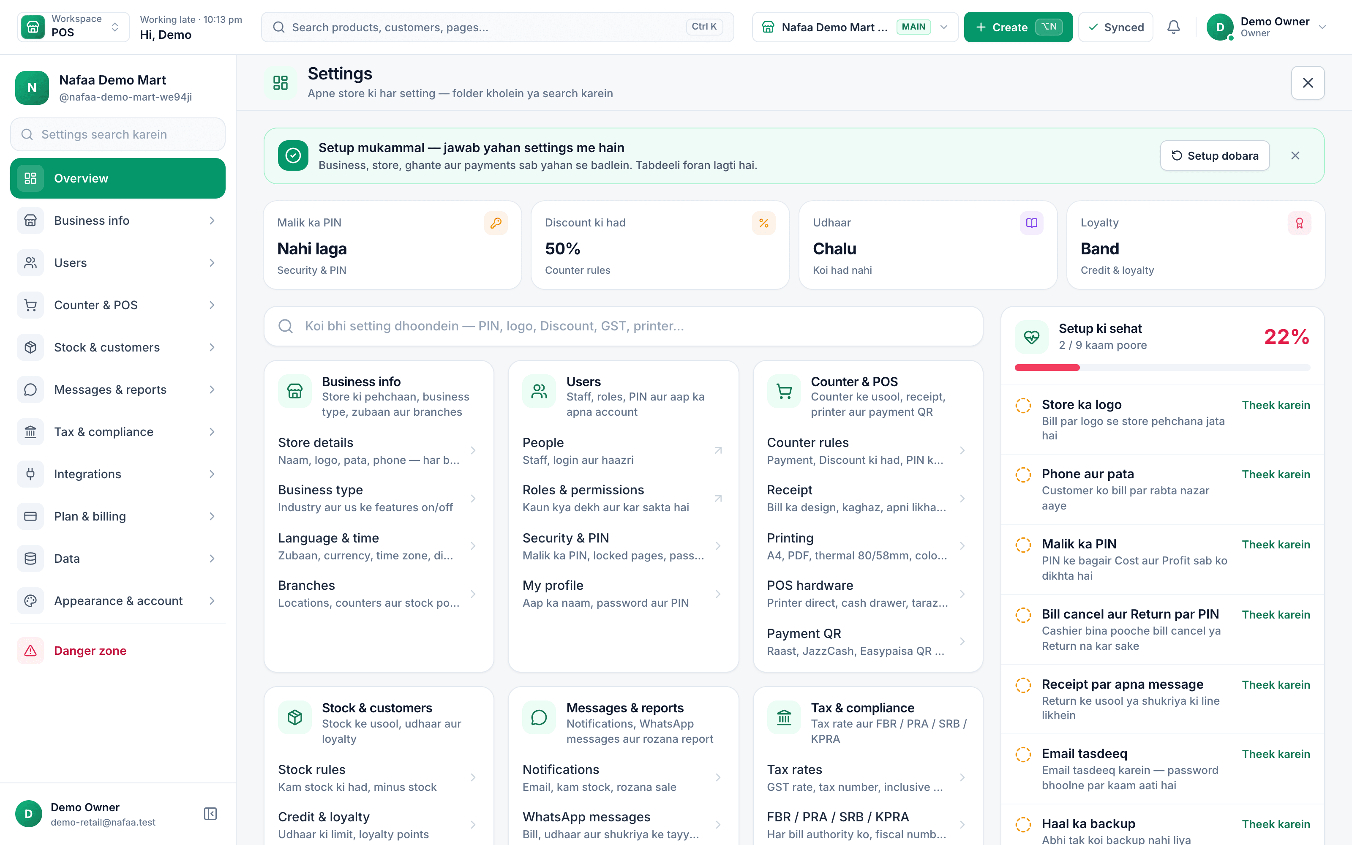Collapse sidebar using panel icon near Demo Owner
This screenshot has height=845, width=1352.
(x=210, y=814)
